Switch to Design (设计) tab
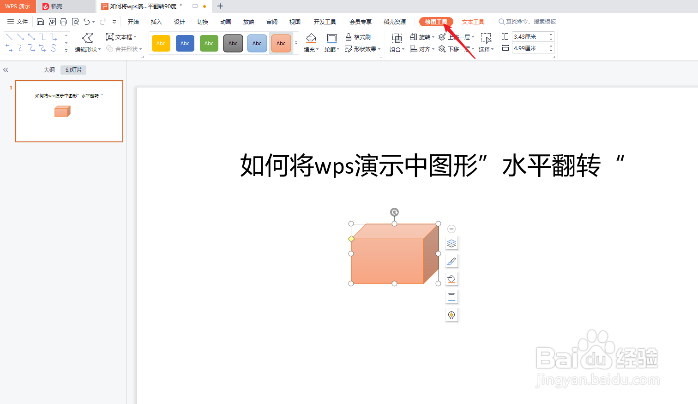 coord(180,22)
